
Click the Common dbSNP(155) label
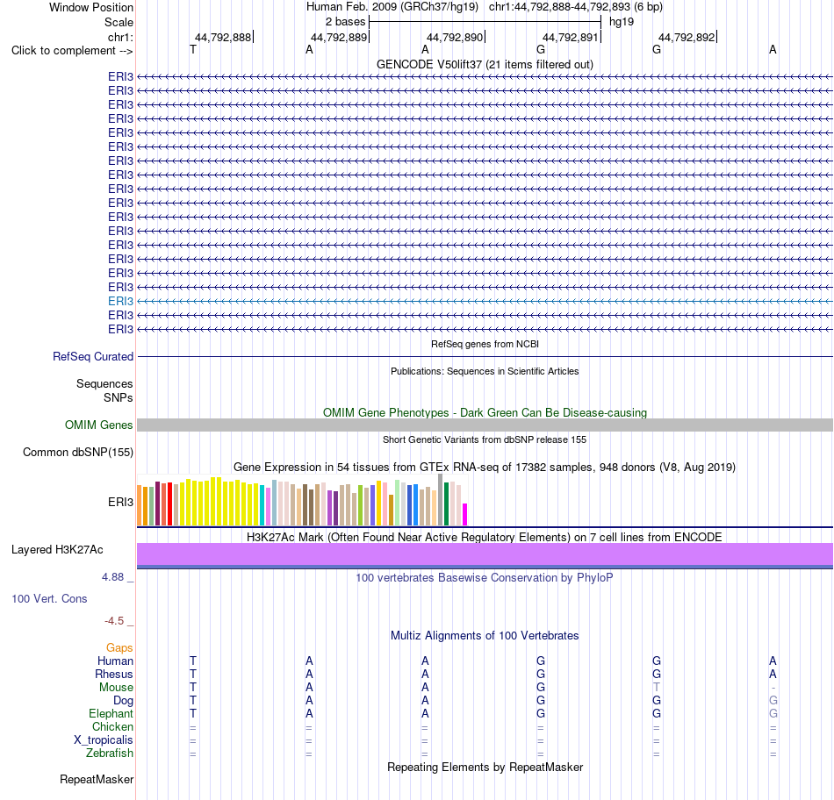tap(77, 453)
